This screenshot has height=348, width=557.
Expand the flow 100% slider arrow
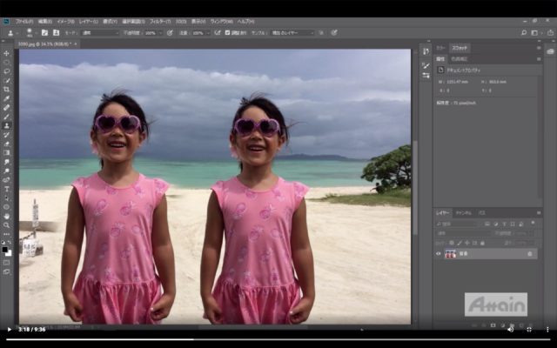tap(208, 33)
